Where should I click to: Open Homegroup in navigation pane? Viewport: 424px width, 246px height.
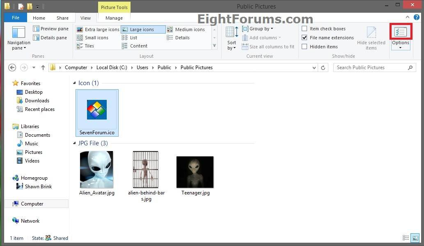pos(30,178)
